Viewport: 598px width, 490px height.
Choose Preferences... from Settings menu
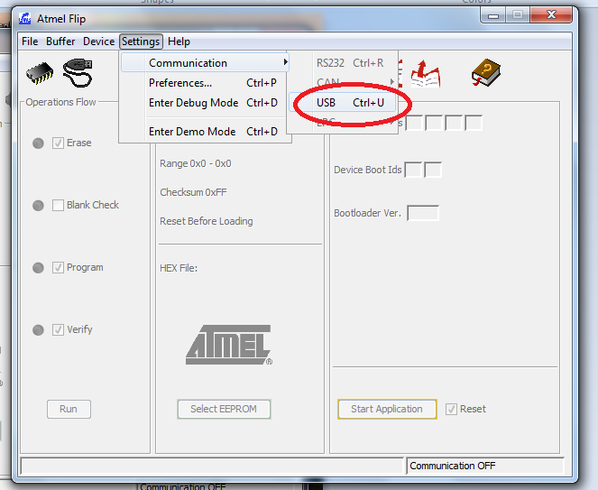click(x=205, y=83)
